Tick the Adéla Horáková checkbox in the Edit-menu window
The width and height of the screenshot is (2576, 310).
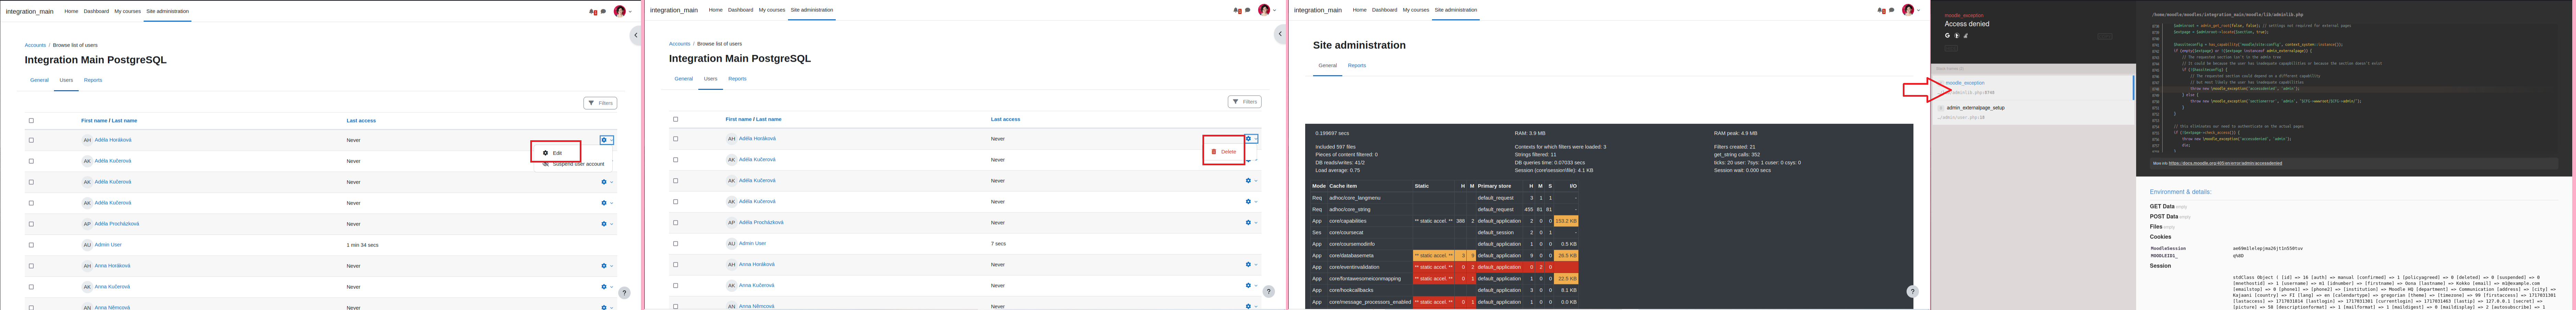31,141
